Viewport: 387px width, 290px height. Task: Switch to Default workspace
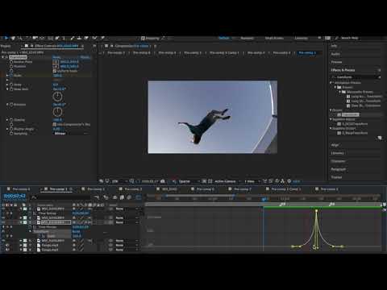point(224,38)
